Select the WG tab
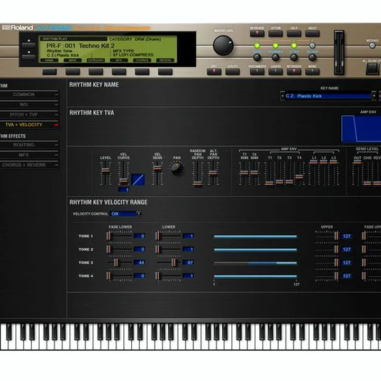The height and width of the screenshot is (381, 381). click(x=29, y=105)
